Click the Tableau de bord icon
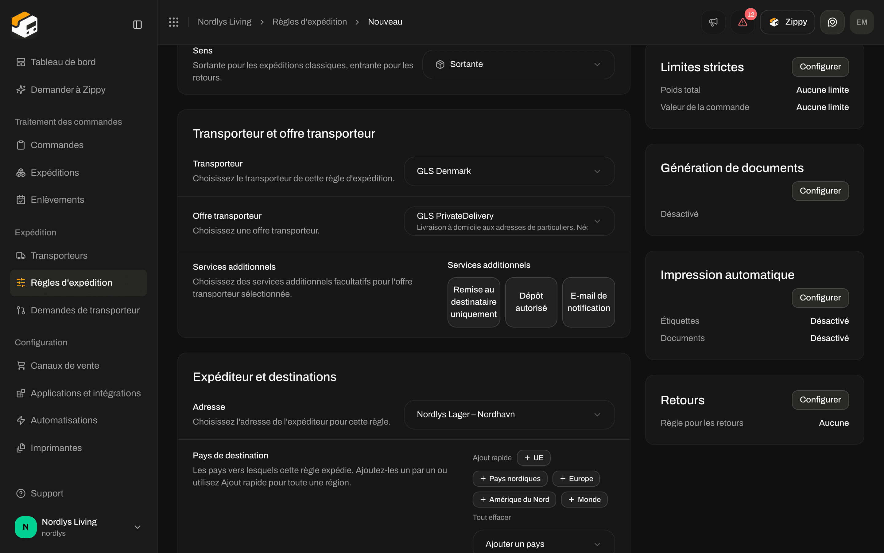 pos(21,62)
